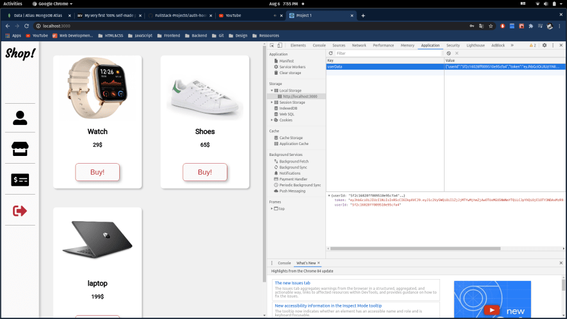Go back with the browser back arrow
Image resolution: width=567 pixels, height=319 pixels.
pos(8,26)
